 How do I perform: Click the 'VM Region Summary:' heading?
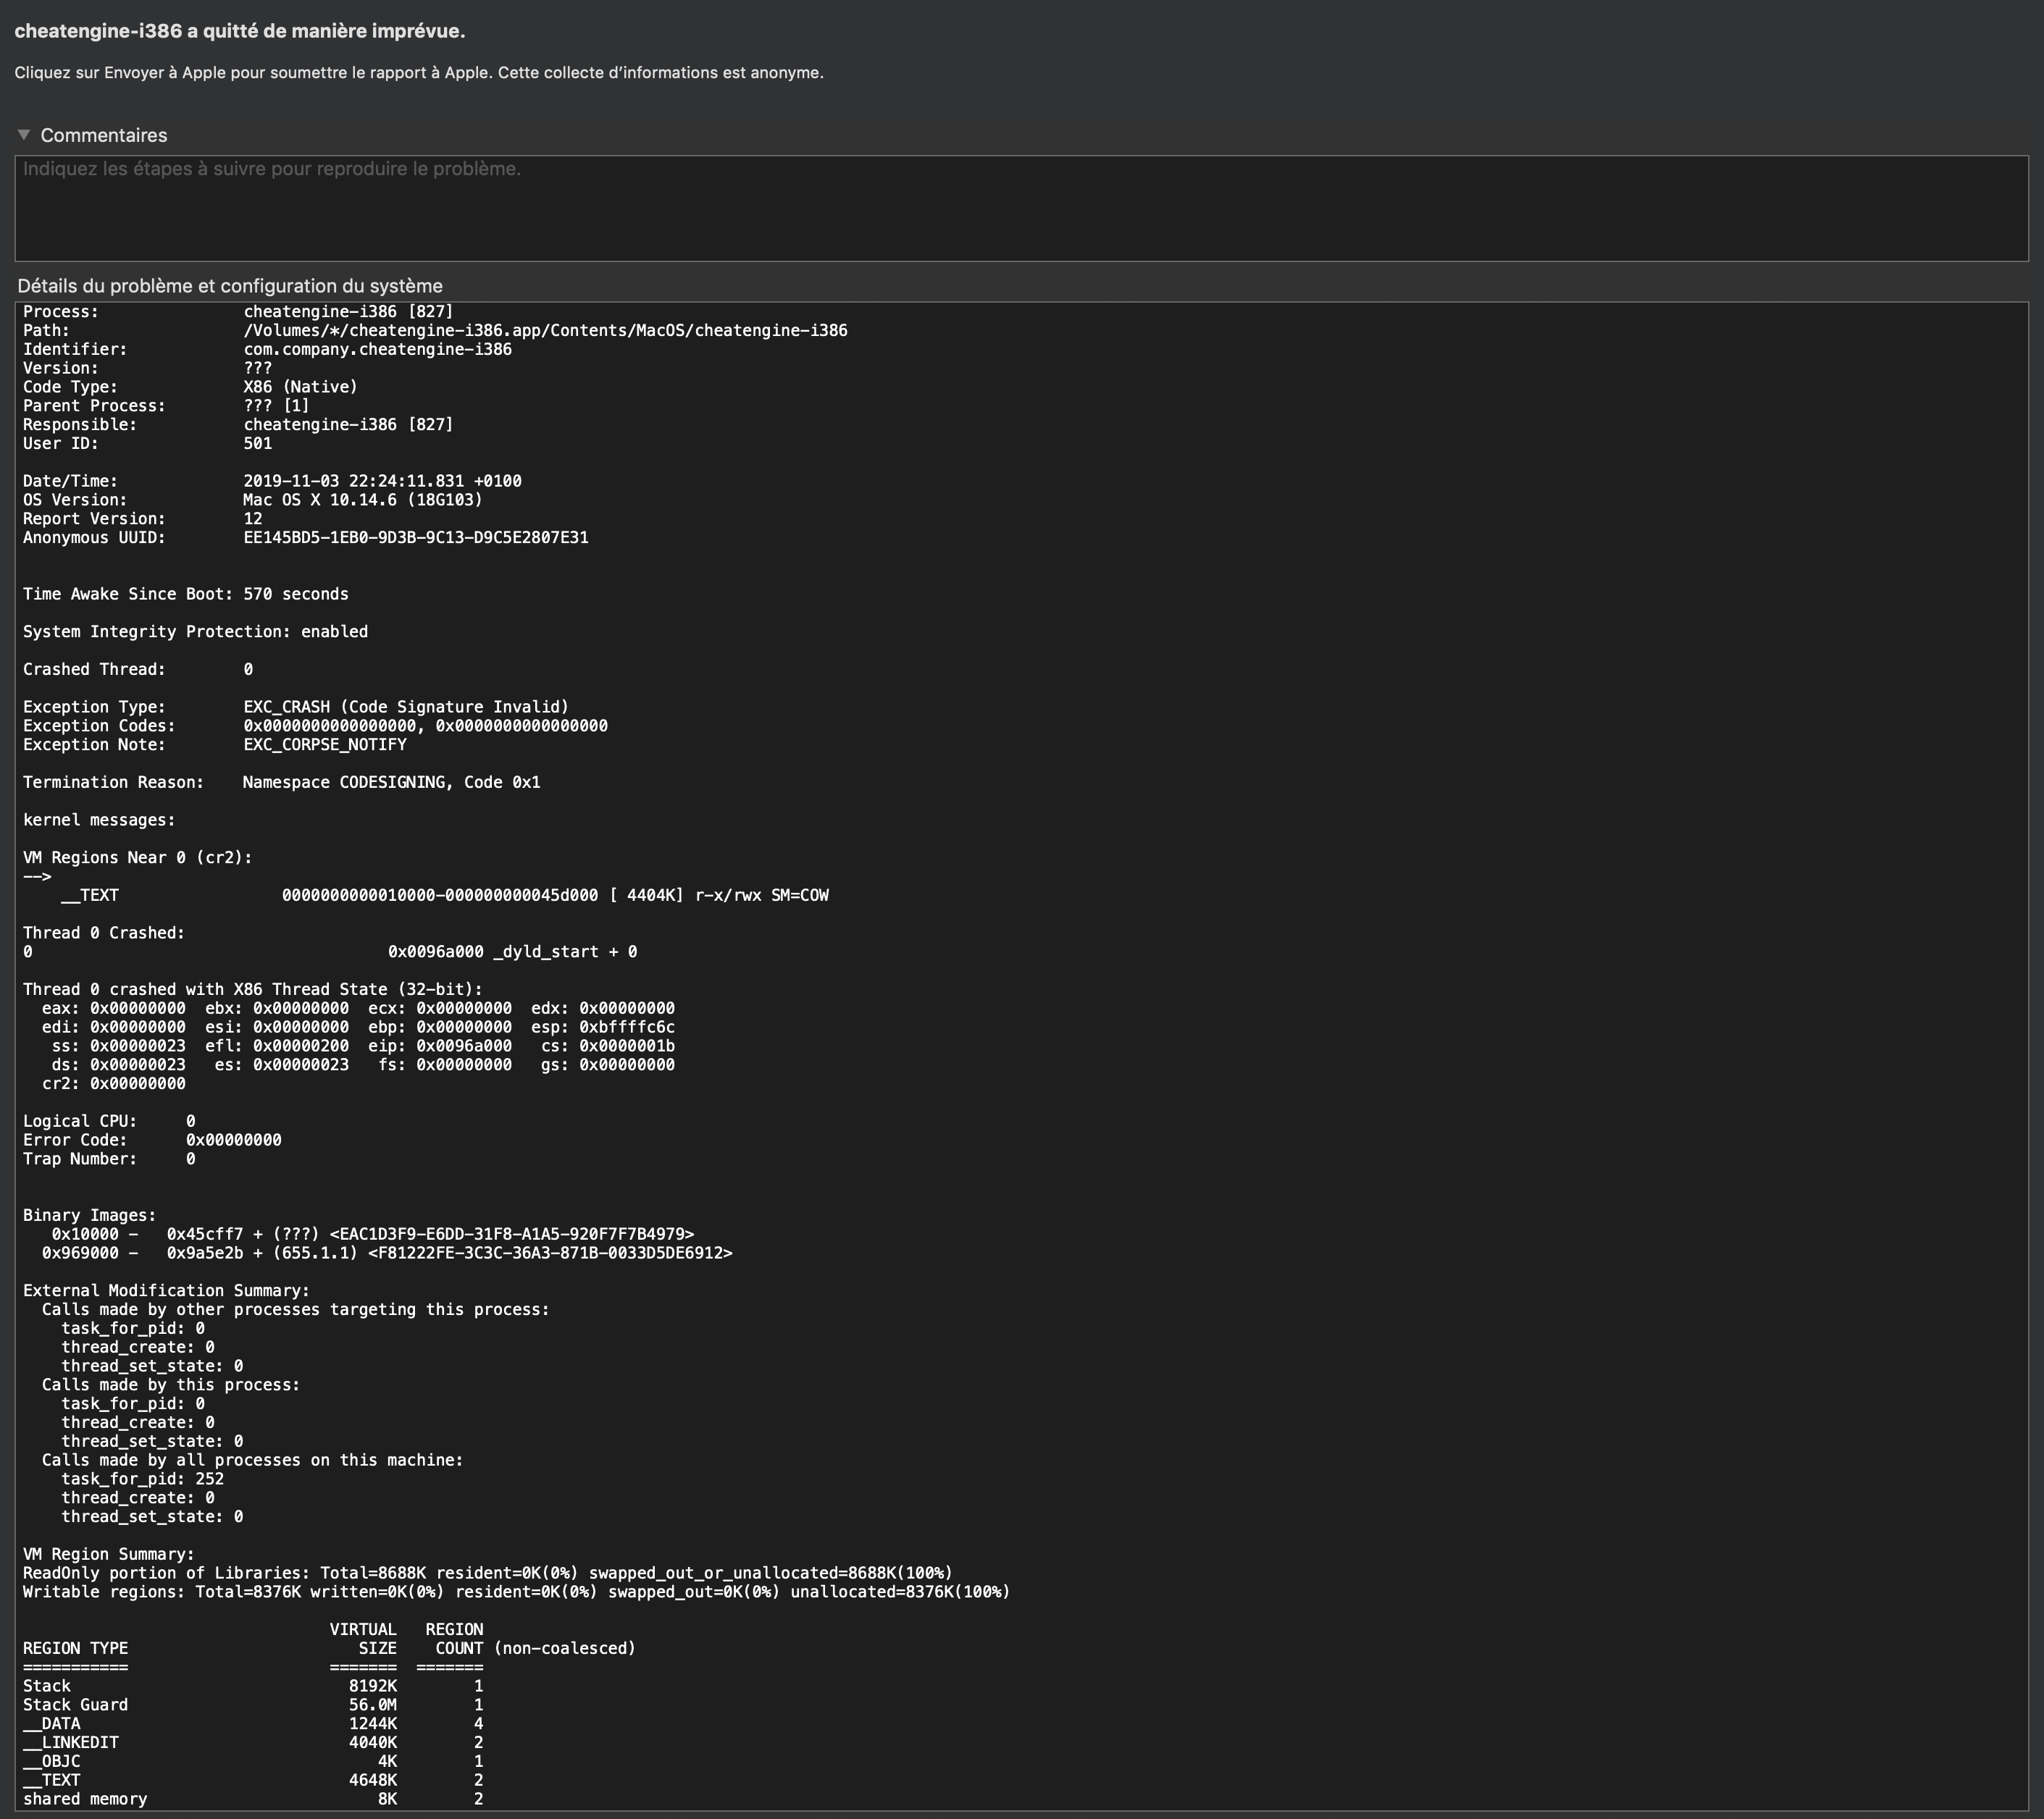(109, 1555)
